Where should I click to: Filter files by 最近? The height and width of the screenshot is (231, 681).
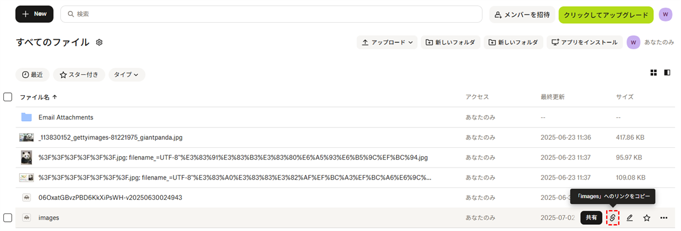click(x=32, y=75)
